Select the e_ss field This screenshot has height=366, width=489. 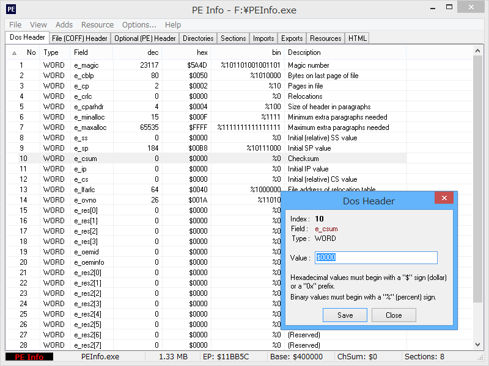(x=81, y=138)
